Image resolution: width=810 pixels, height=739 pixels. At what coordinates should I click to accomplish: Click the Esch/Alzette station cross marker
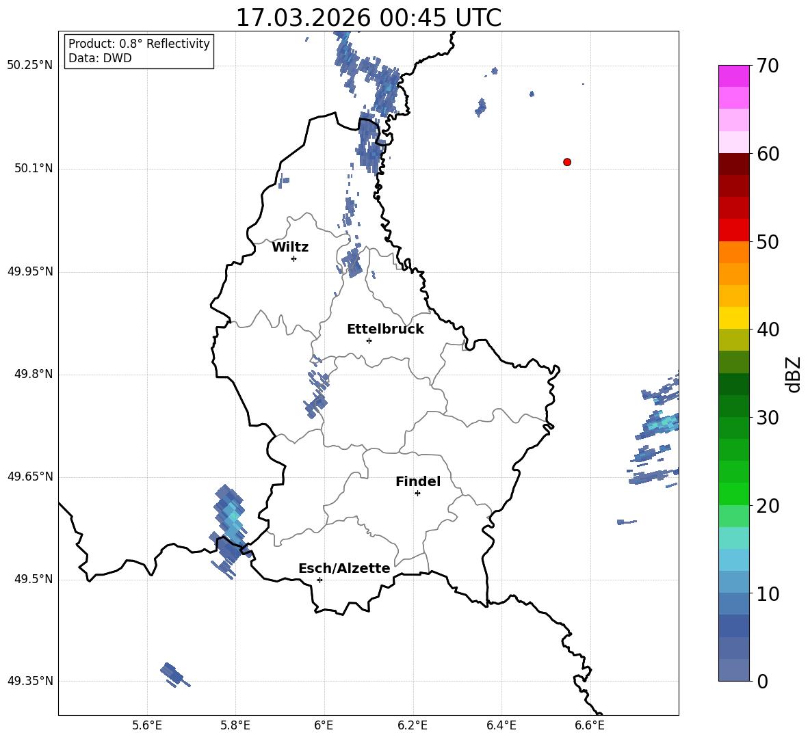[x=319, y=580]
